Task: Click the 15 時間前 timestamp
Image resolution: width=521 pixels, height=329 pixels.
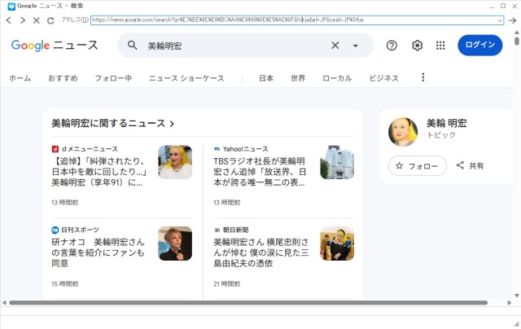Action: 65,284
